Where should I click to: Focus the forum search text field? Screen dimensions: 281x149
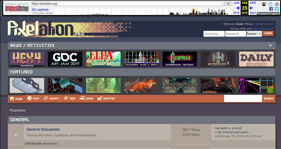(243, 99)
